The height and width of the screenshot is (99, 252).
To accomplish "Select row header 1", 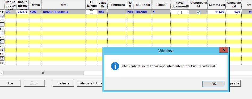I will (2, 12).
